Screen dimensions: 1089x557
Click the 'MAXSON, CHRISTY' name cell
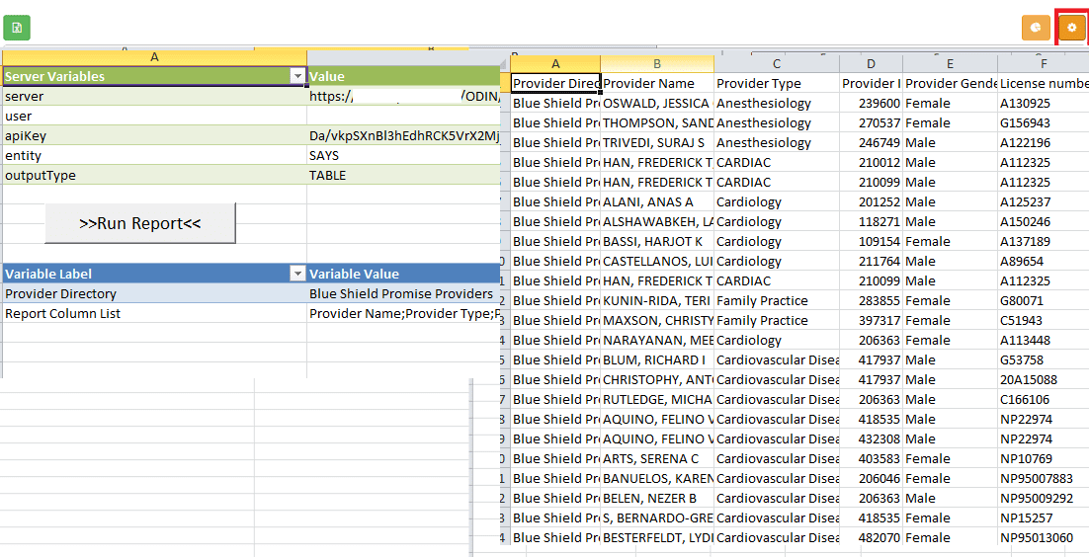coord(657,321)
